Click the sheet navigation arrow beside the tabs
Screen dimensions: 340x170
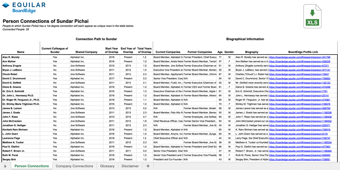pos(6,166)
